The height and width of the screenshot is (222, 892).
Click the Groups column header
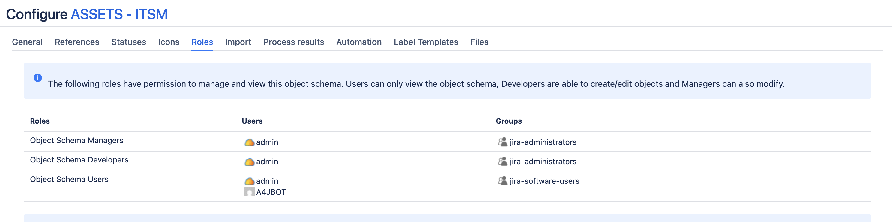point(509,121)
